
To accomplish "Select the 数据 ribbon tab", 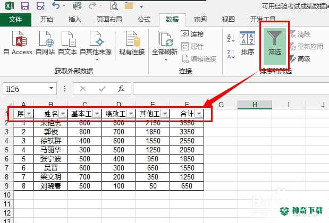I will pos(172,20).
